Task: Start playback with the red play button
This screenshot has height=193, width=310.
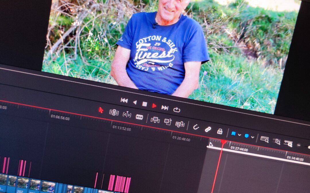Action: point(154,106)
